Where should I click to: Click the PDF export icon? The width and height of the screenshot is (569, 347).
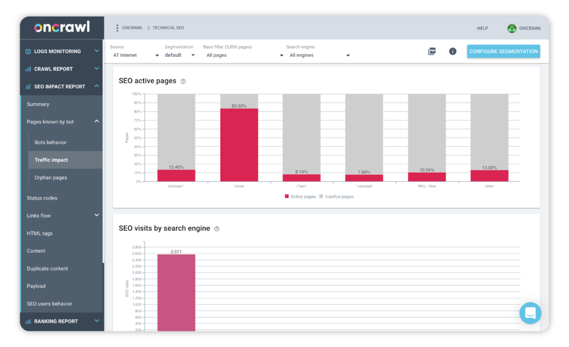click(x=431, y=51)
